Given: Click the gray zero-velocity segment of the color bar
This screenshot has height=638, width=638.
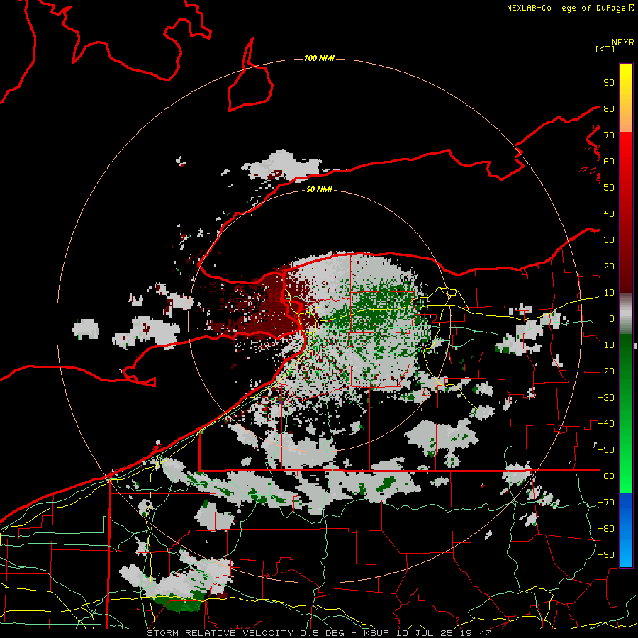Looking at the screenshot, I should click(626, 314).
